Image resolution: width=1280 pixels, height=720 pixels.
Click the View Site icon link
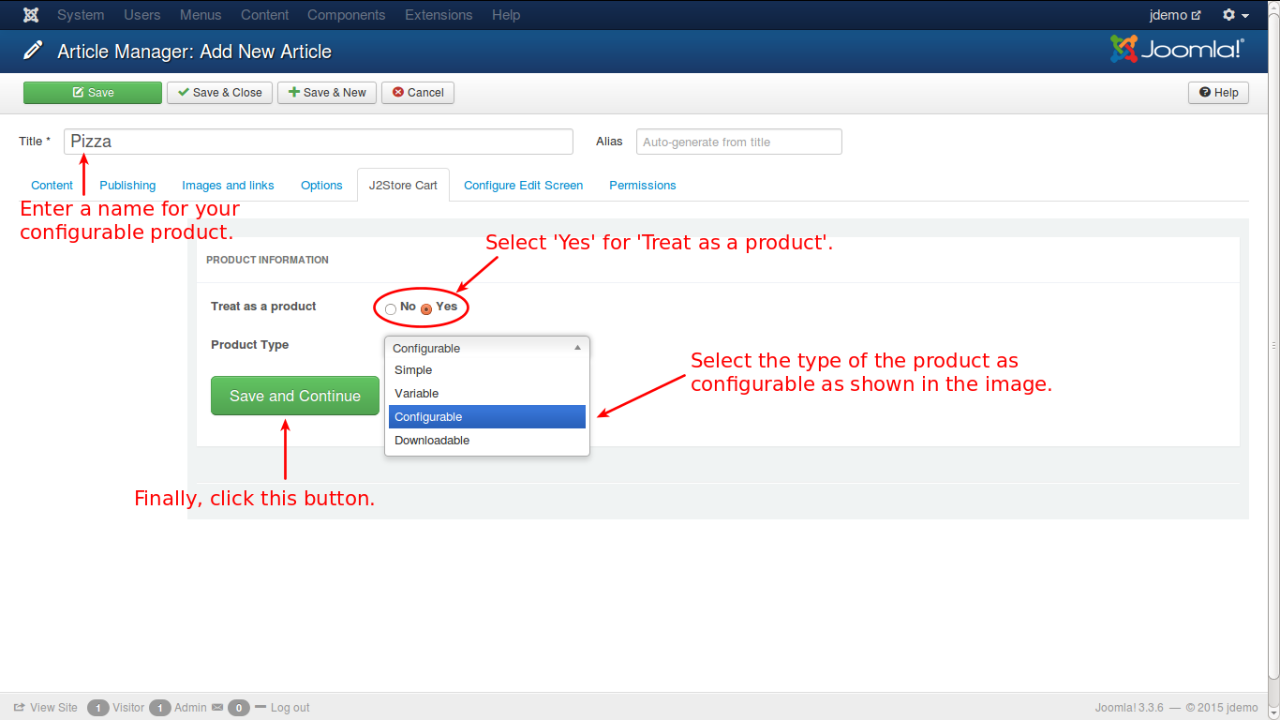19,708
